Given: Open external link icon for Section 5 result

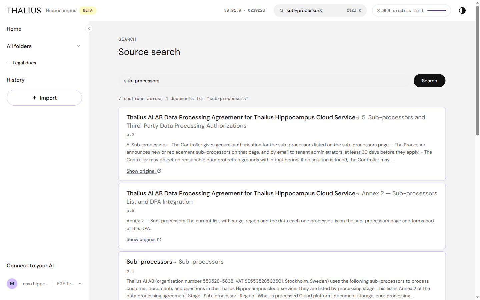Looking at the screenshot, I should point(159,171).
